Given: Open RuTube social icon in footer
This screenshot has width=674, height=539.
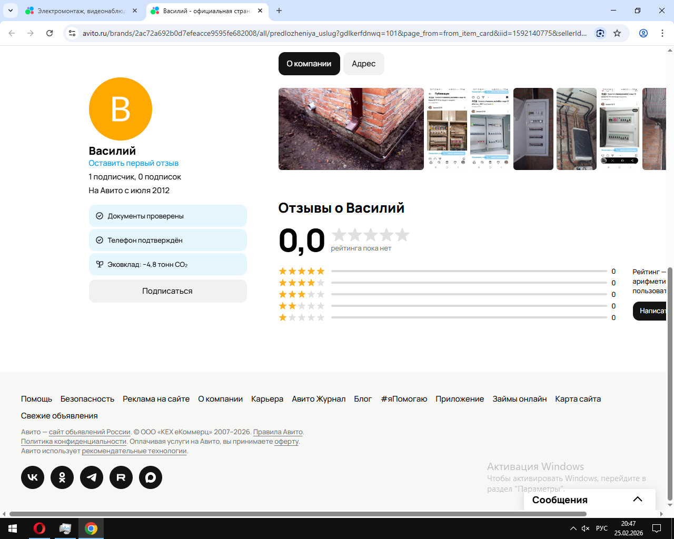Looking at the screenshot, I should (x=121, y=477).
